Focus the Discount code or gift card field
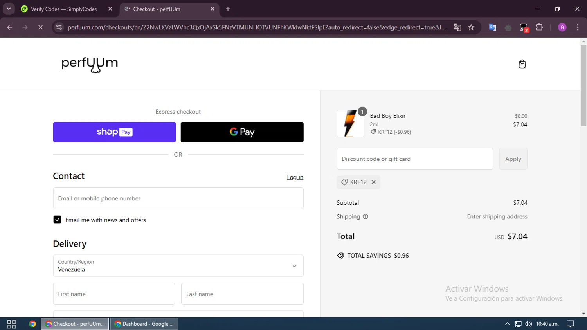The height and width of the screenshot is (330, 587). click(x=415, y=159)
